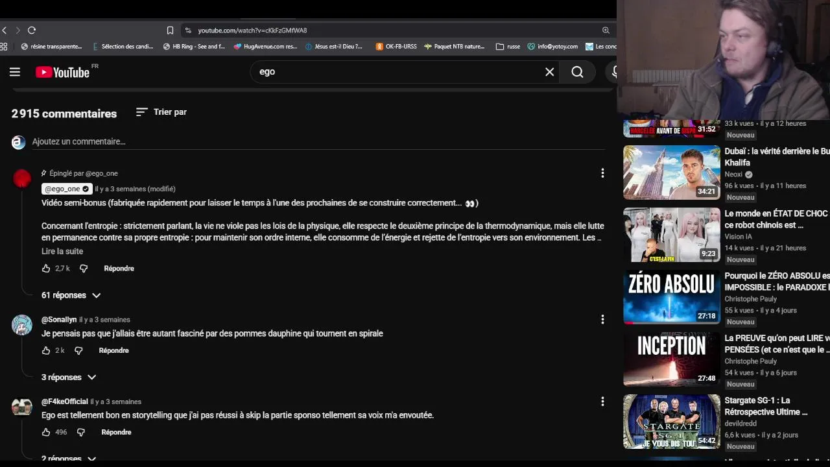Open options menu for @Sonallyn comment
The image size is (830, 467).
point(602,319)
